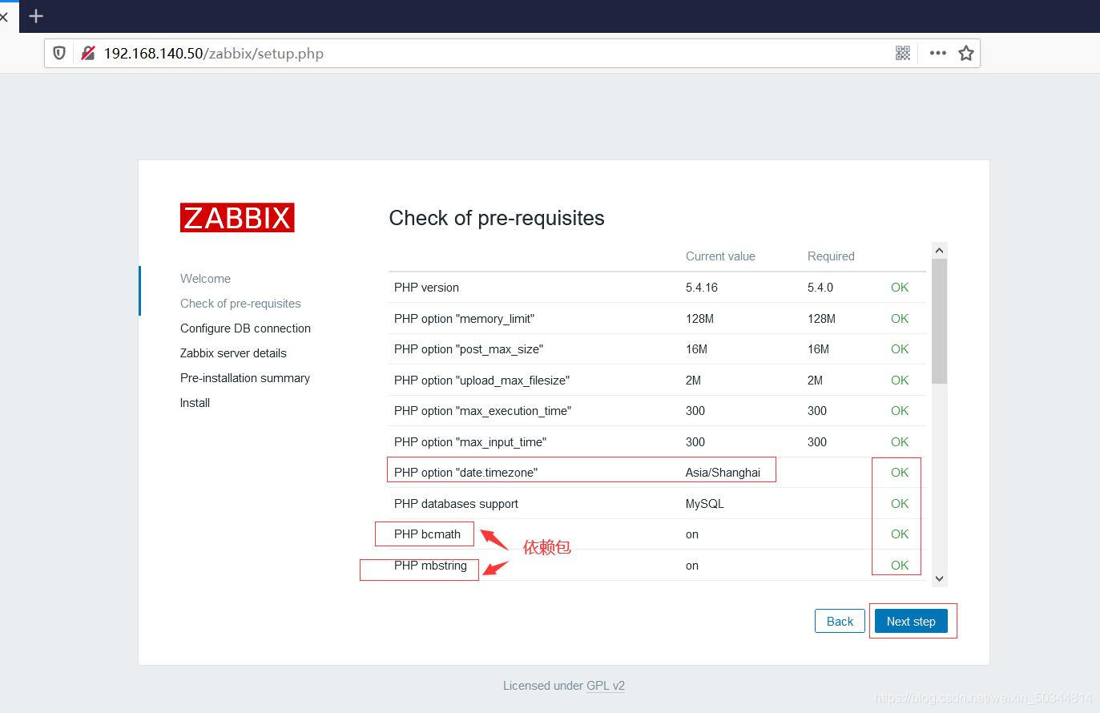The image size is (1100, 713).
Task: Click OK status for the max_execution_time row
Action: (x=900, y=411)
